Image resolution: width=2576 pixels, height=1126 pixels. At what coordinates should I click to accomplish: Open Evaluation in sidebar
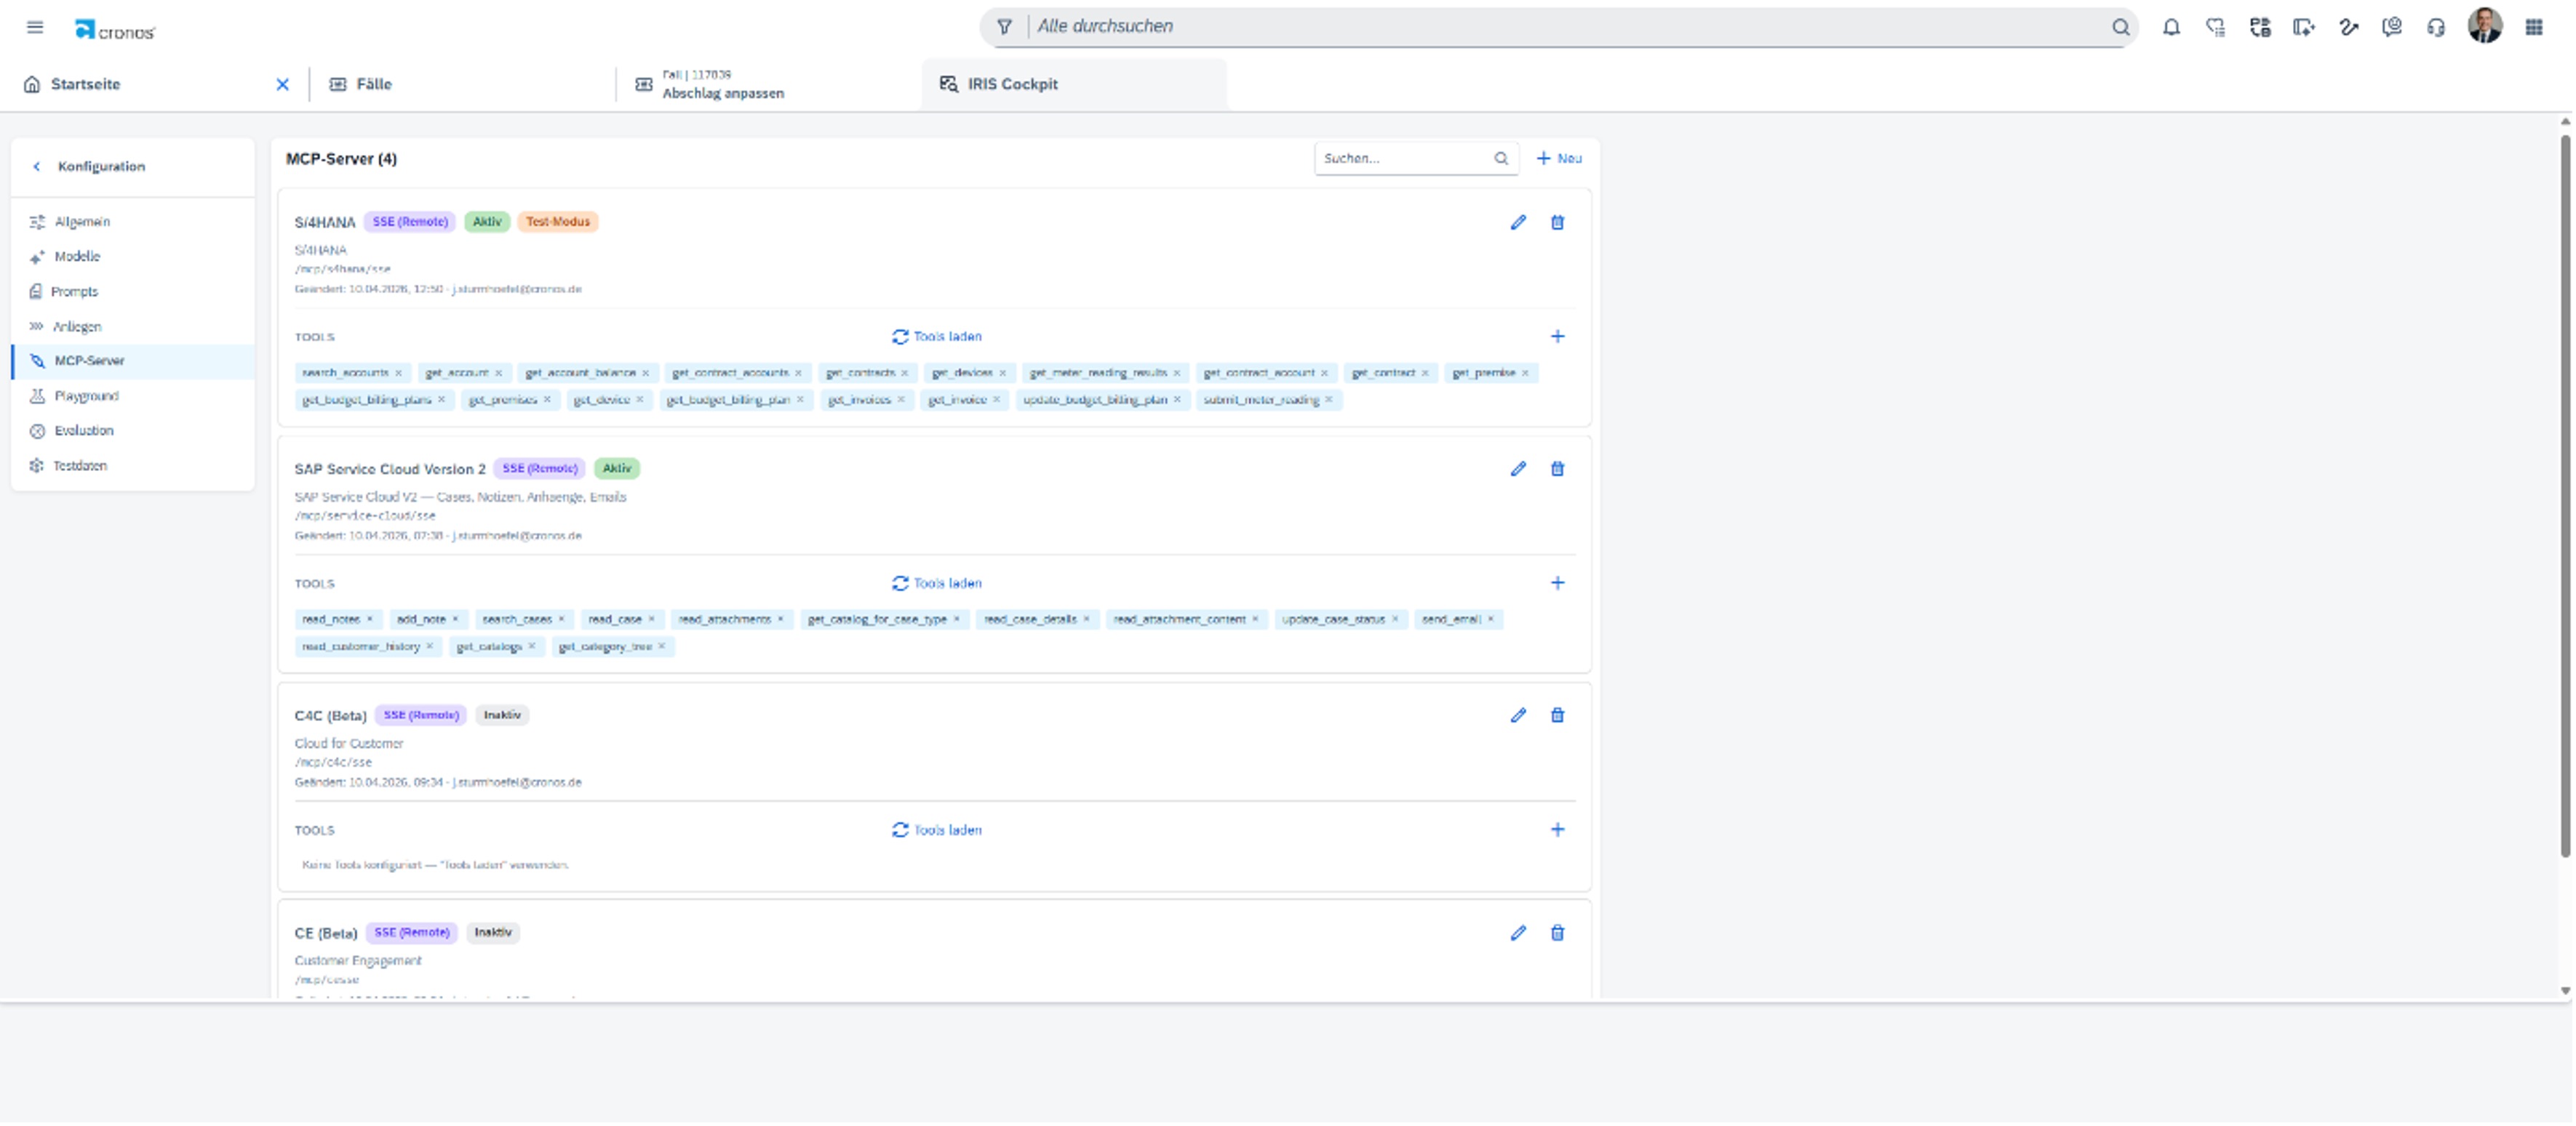(x=132, y=432)
